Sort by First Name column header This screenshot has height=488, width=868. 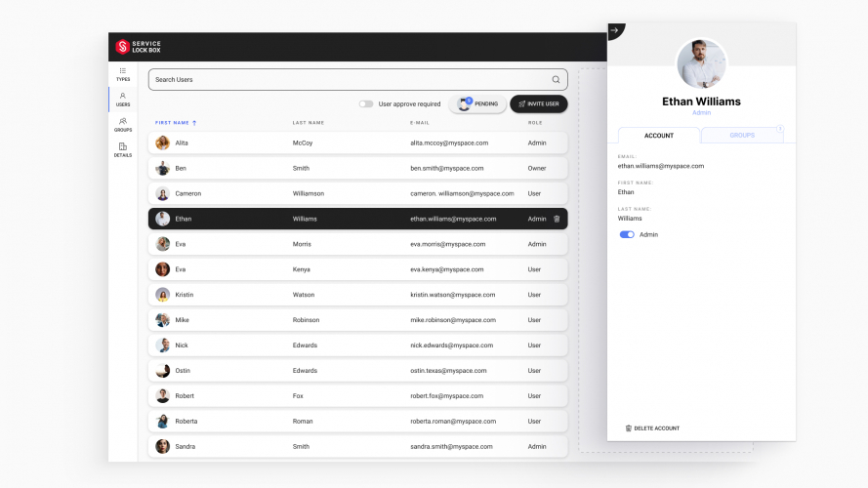point(175,123)
